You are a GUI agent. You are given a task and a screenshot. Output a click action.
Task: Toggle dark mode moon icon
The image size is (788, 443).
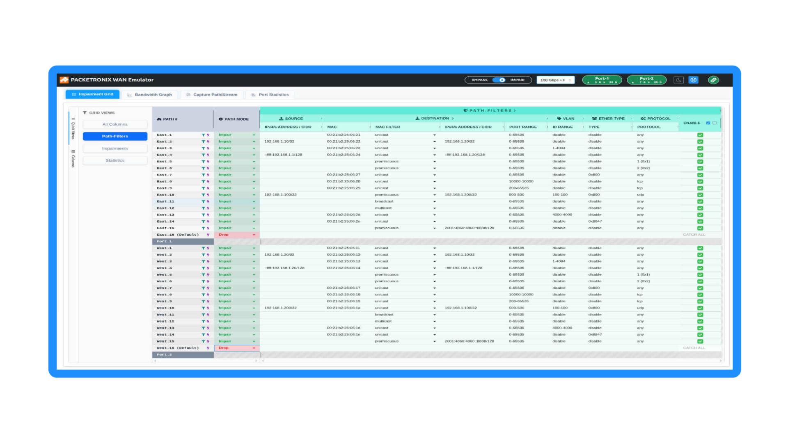678,80
